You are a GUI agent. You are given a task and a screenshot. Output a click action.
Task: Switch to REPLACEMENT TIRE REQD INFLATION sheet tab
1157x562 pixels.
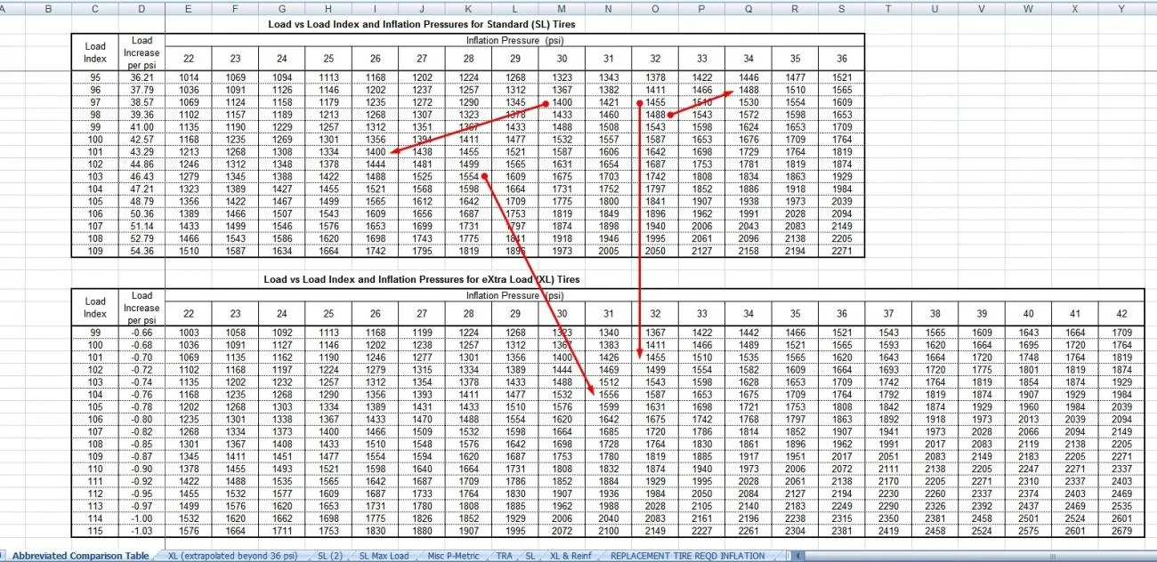687,556
